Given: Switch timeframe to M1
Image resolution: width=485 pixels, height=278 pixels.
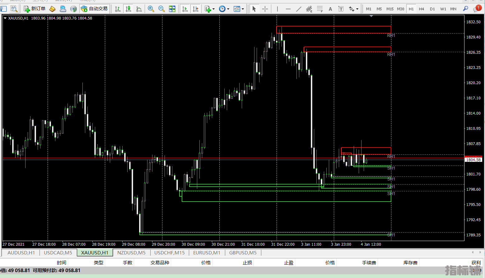Looking at the screenshot, I should pos(369,9).
